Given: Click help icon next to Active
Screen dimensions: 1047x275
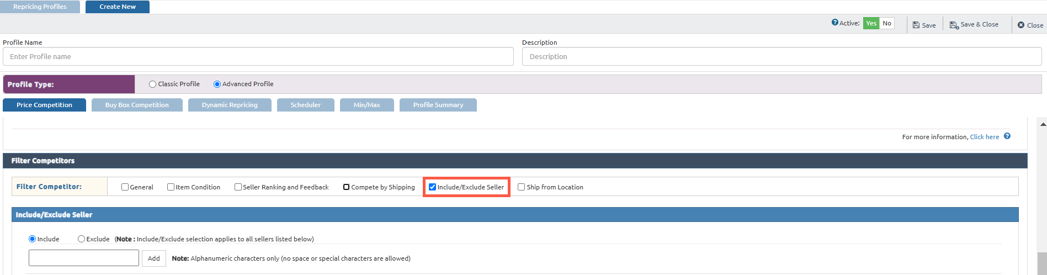Looking at the screenshot, I should click(835, 23).
